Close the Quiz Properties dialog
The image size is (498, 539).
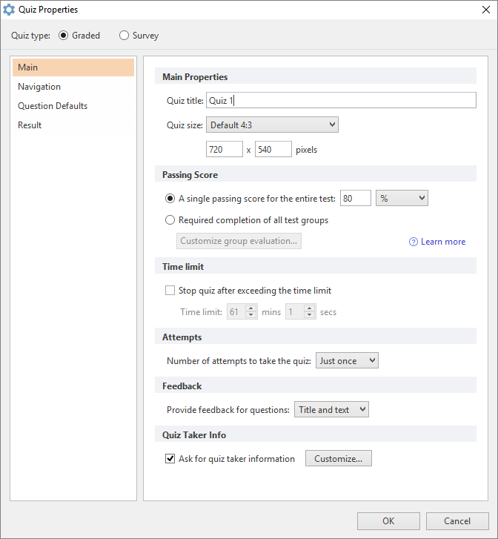(484, 10)
